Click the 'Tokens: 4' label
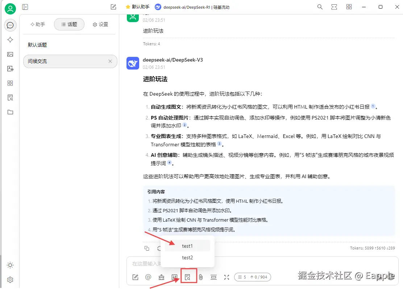Viewport: 403px width, 289px height. tap(151, 44)
